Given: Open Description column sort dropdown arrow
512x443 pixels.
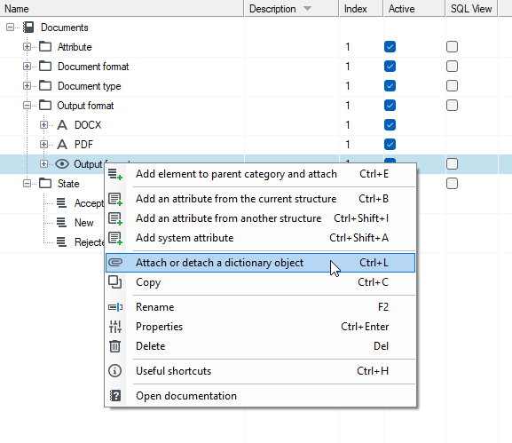Looking at the screenshot, I should [307, 9].
